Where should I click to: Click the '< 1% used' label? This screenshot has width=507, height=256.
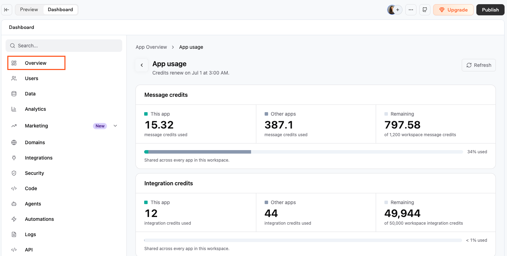[476, 240]
